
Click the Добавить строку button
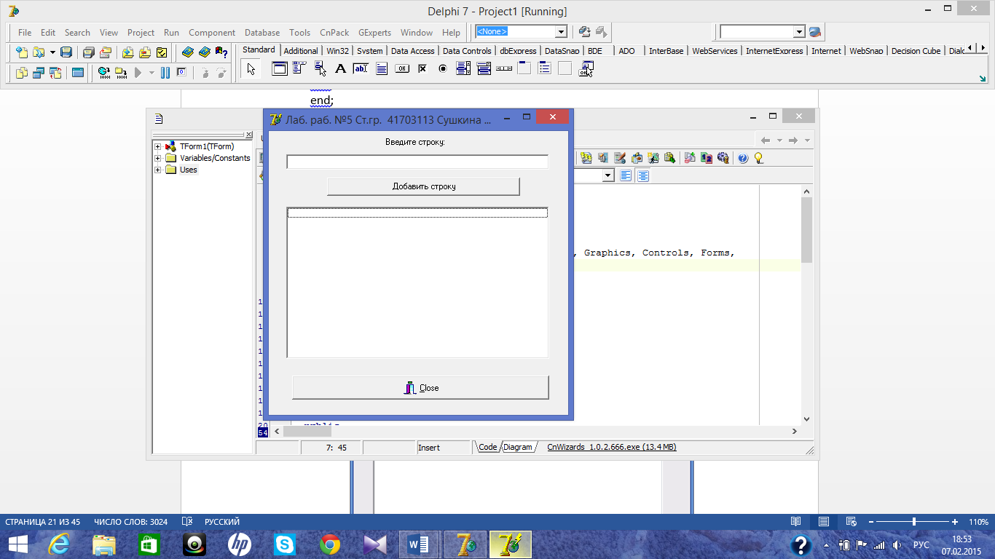[x=424, y=186]
